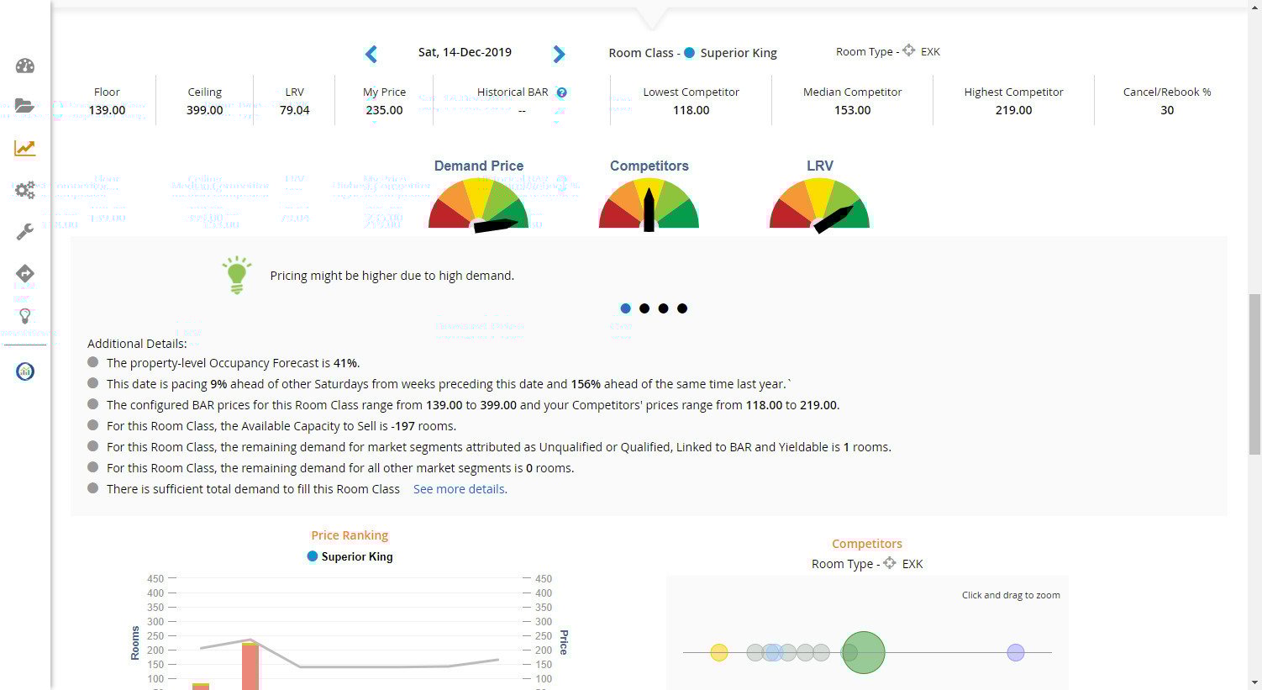
Task: Advance to the next date with right chevron
Action: pyautogui.click(x=559, y=54)
